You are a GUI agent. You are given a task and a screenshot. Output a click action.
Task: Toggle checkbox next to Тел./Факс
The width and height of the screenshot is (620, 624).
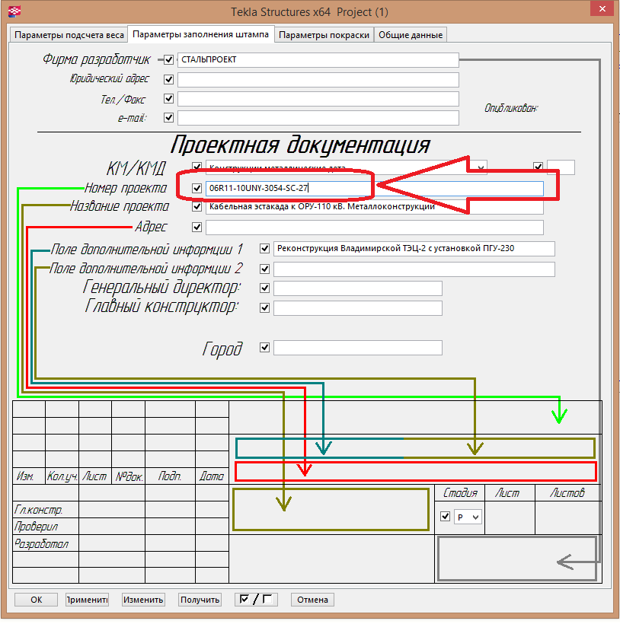[169, 98]
